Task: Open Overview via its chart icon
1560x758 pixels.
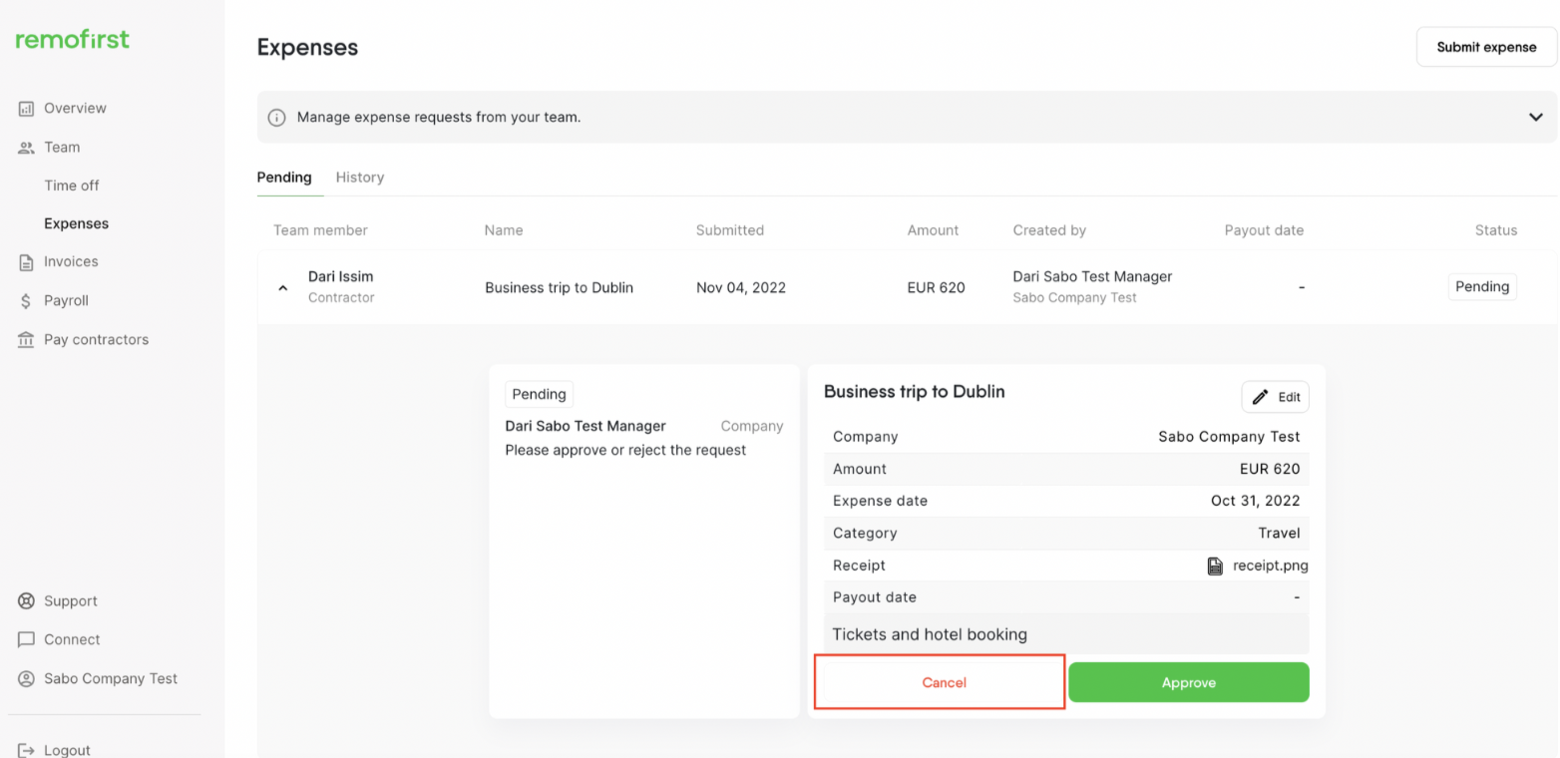Action: [x=27, y=109]
